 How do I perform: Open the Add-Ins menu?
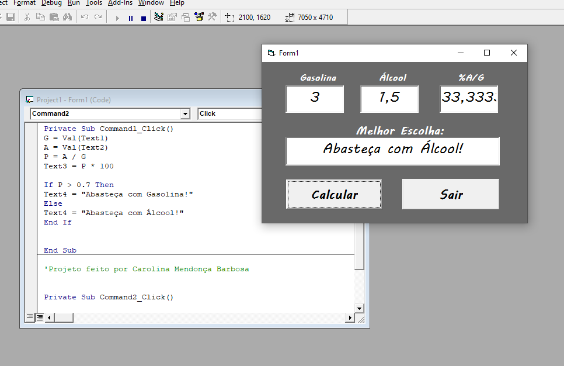120,3
